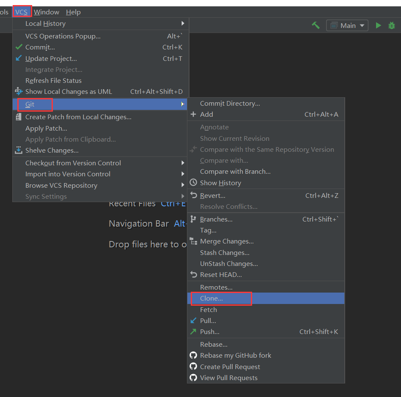This screenshot has width=401, height=397.
Task: Click the Create Patch from Local Changes icon
Action: coord(19,117)
